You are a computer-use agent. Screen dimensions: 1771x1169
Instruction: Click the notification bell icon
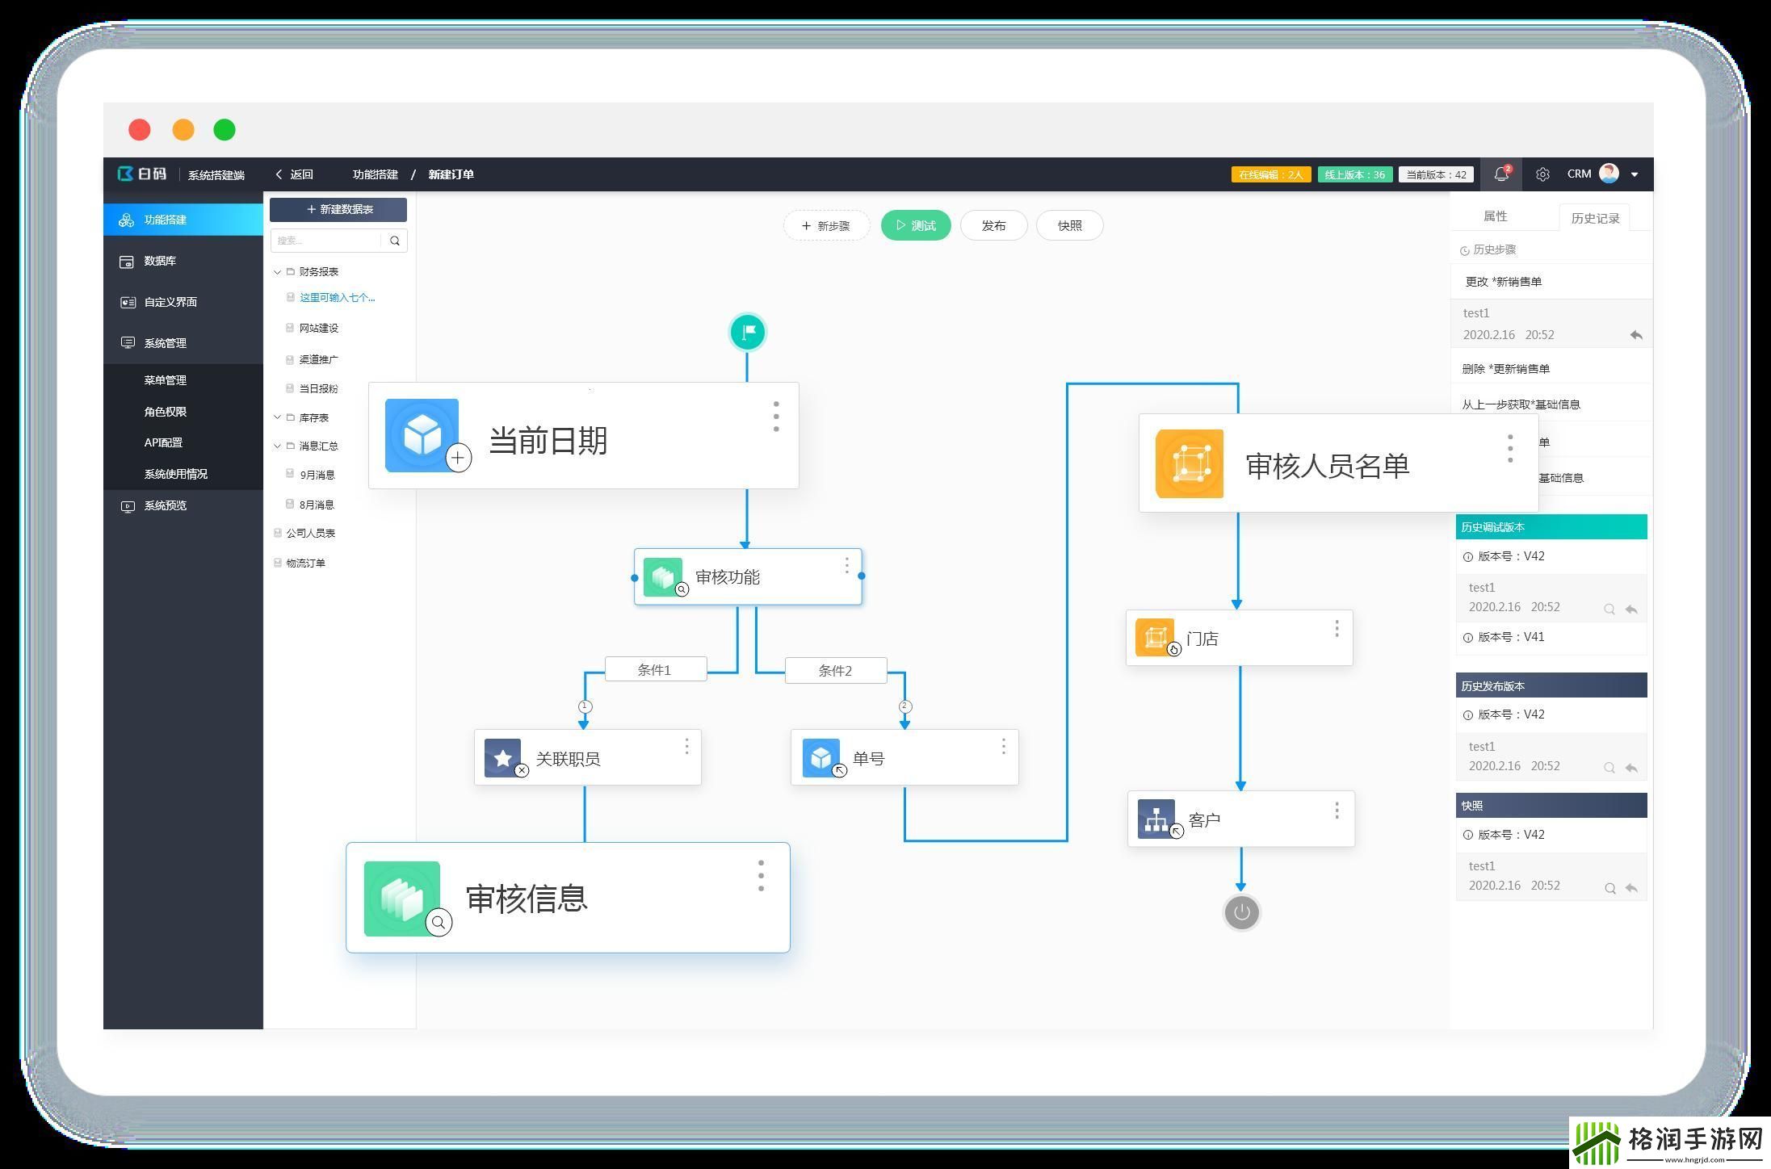[1500, 174]
